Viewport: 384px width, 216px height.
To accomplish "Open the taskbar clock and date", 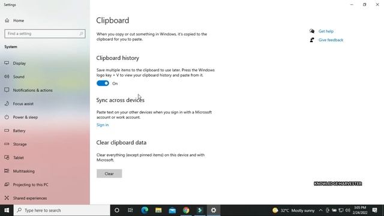I will 360,211.
